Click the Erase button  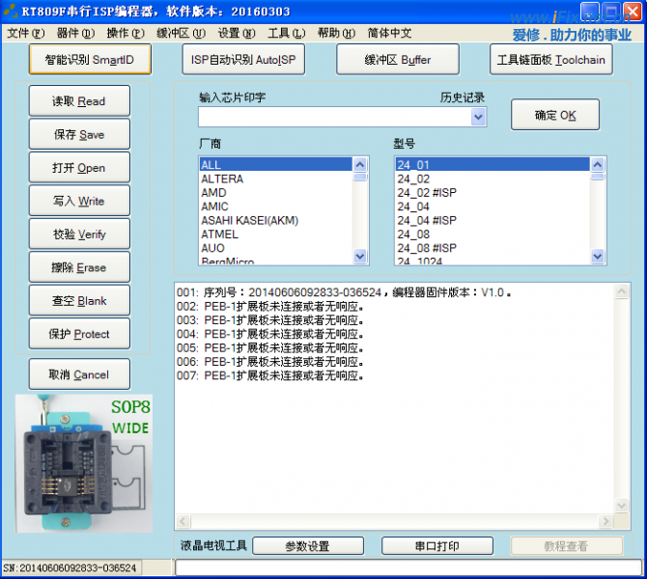coord(79,267)
